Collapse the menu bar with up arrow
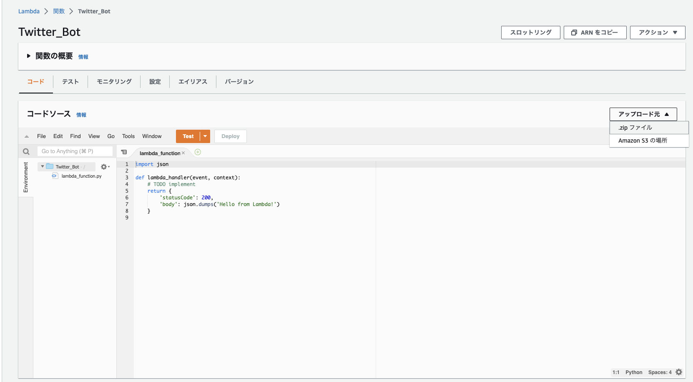 coord(27,136)
